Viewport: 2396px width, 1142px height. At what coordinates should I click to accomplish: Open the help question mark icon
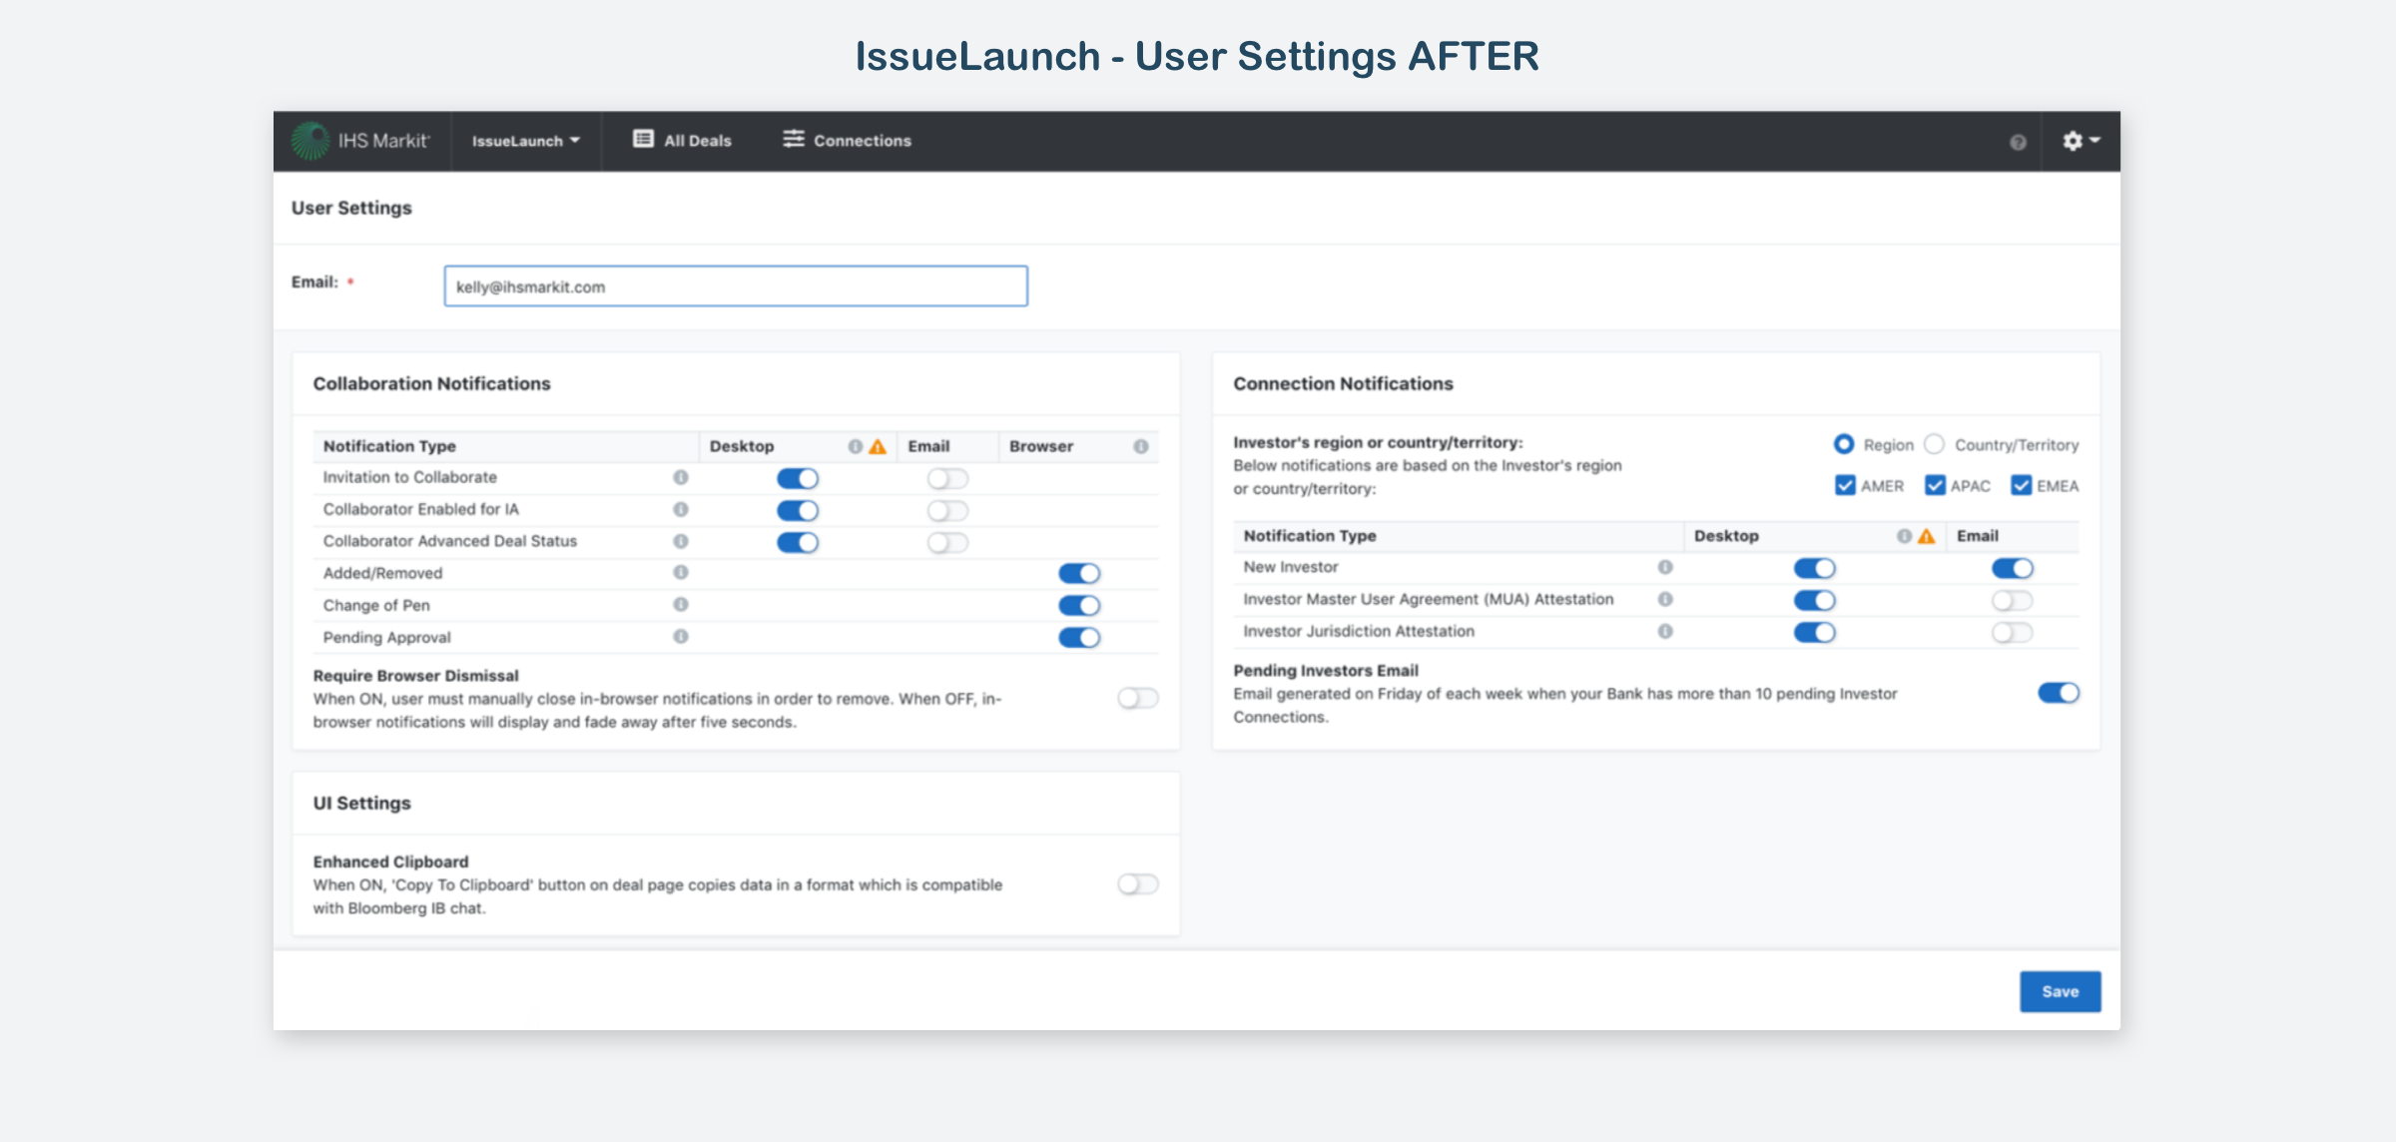click(x=2018, y=142)
